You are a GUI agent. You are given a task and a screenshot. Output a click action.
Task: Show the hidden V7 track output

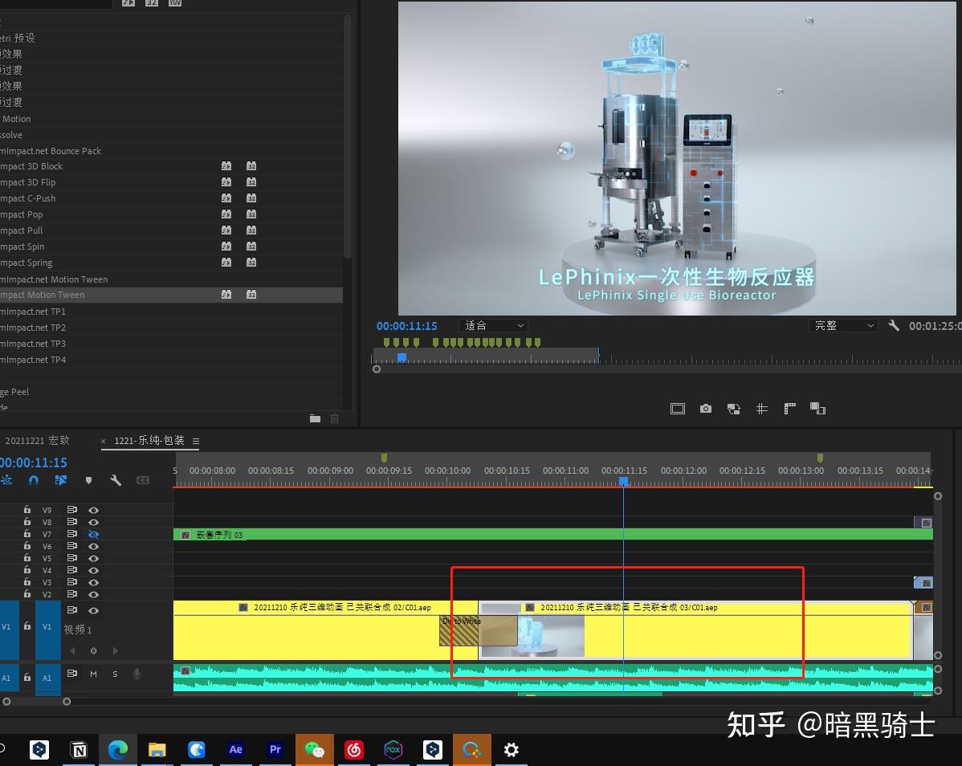pos(93,534)
